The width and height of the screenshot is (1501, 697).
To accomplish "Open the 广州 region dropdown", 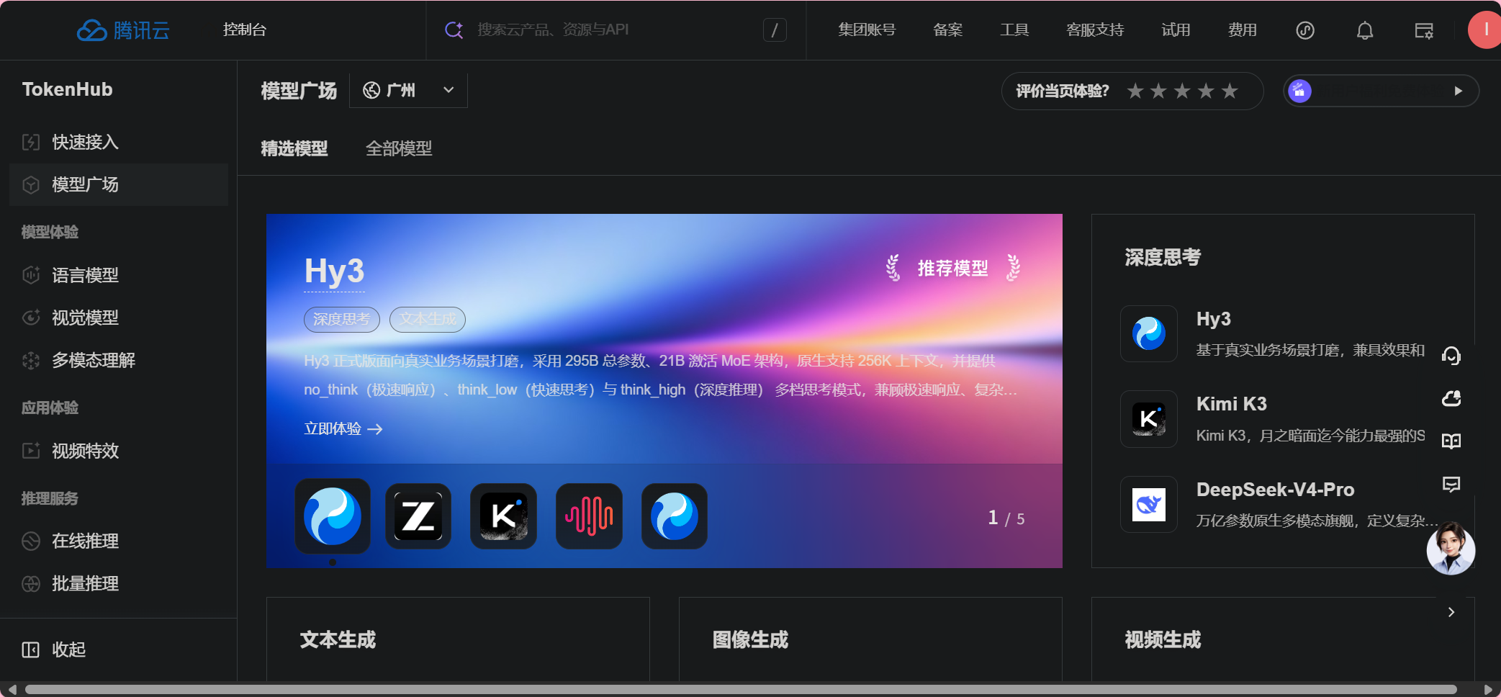I will coord(408,90).
